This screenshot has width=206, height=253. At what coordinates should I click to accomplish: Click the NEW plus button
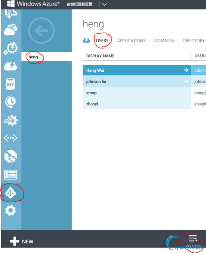click(22, 241)
